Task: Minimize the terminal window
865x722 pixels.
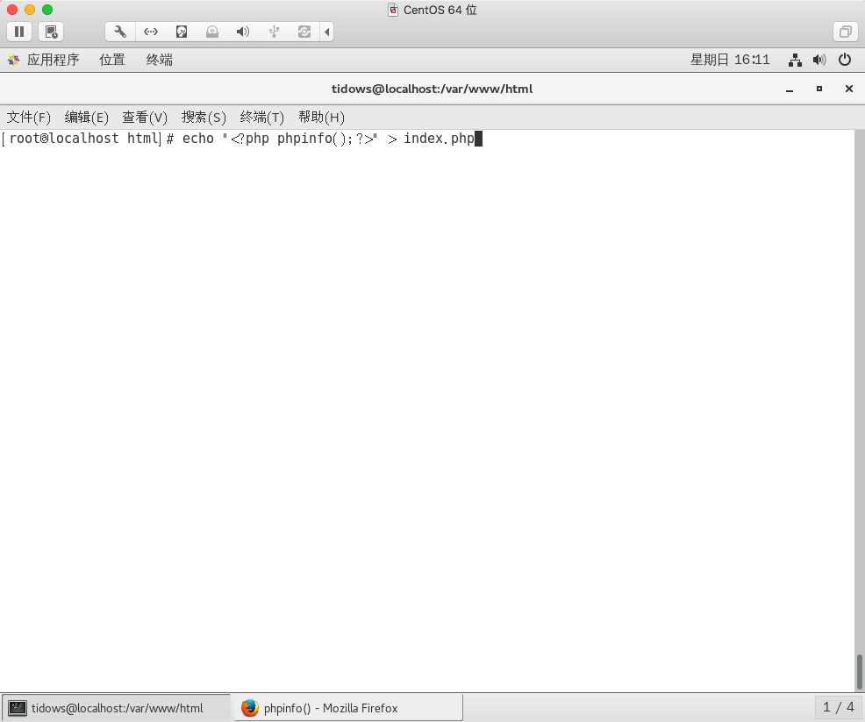Action: click(x=790, y=89)
